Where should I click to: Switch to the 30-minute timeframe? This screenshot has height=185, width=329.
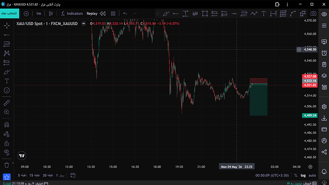(x=48, y=175)
